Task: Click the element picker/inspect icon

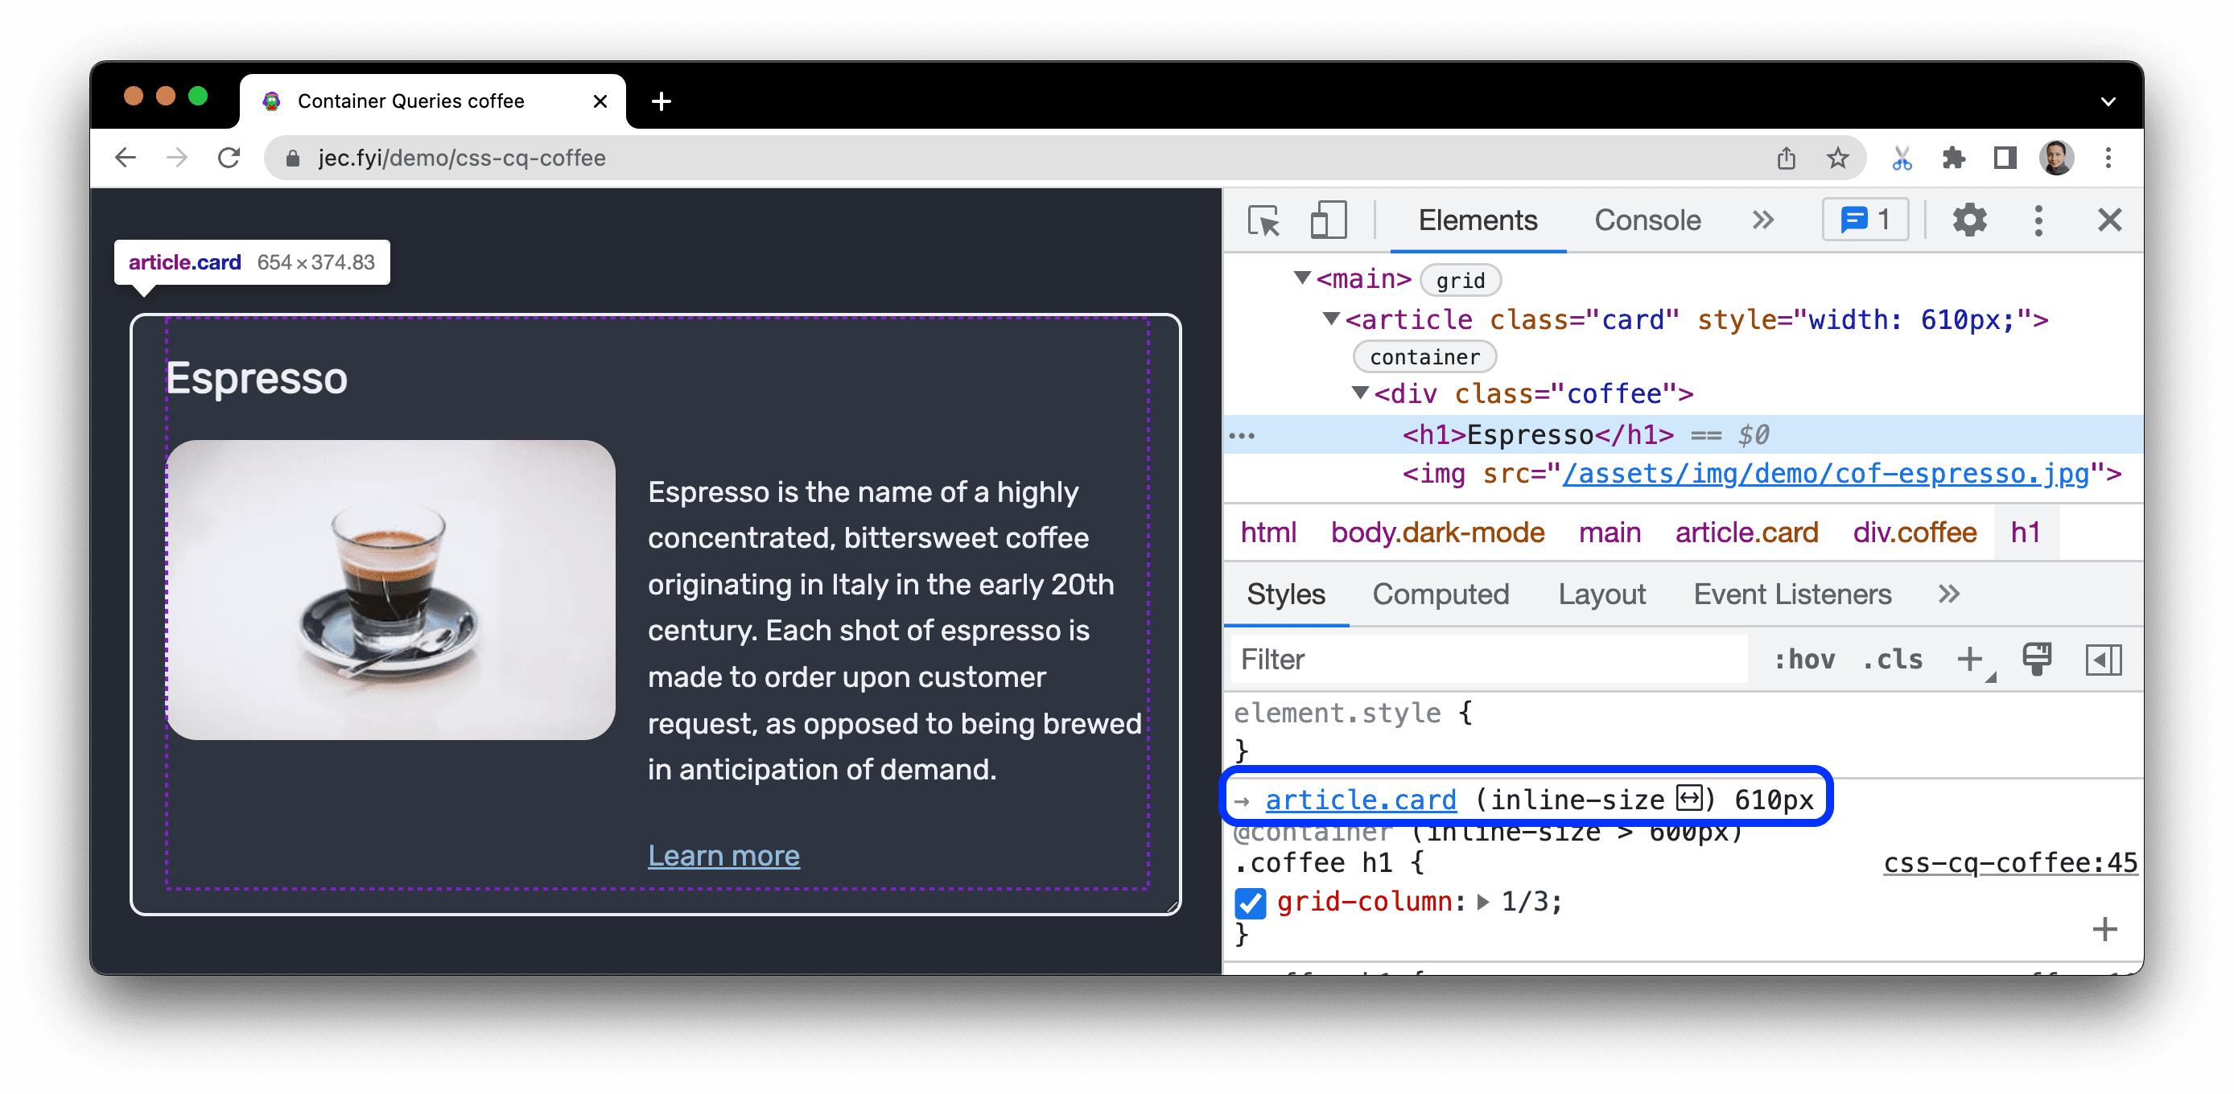Action: coord(1263,220)
